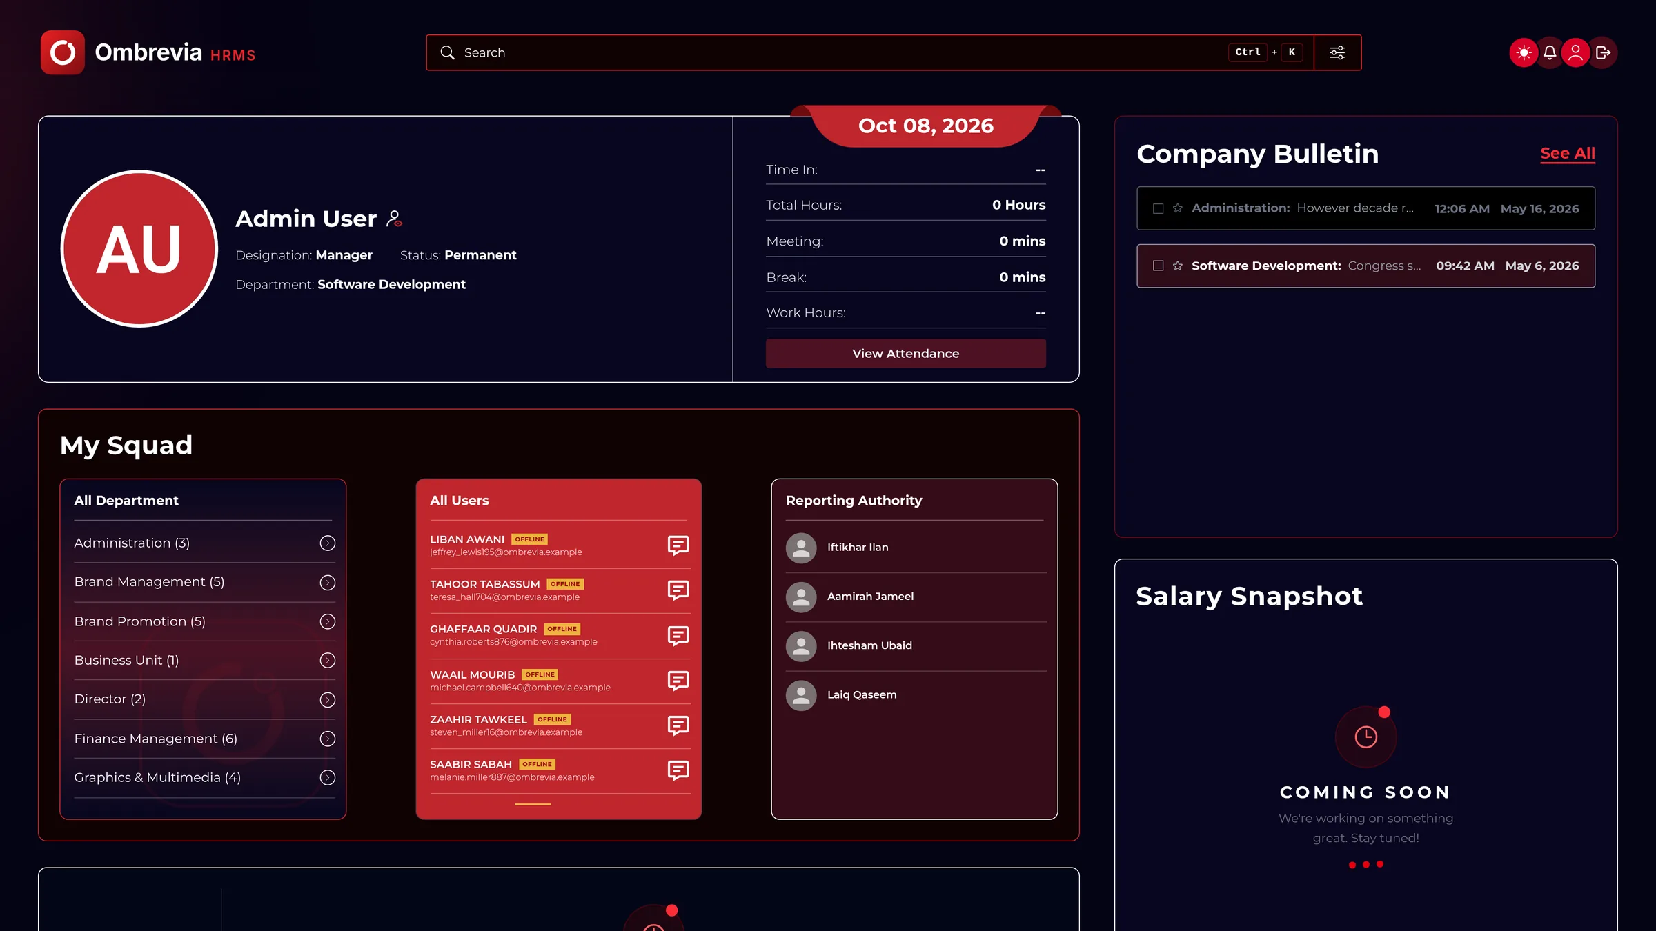Click edit profile icon beside Admin User

394,219
